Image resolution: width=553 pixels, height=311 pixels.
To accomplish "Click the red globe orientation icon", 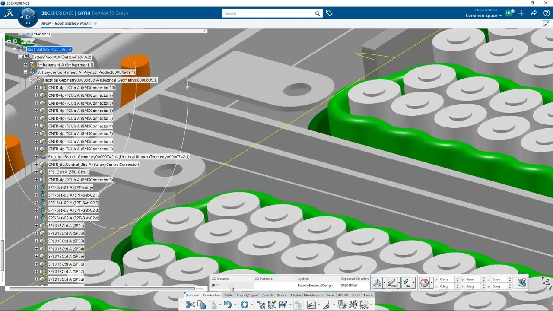I will (x=425, y=282).
